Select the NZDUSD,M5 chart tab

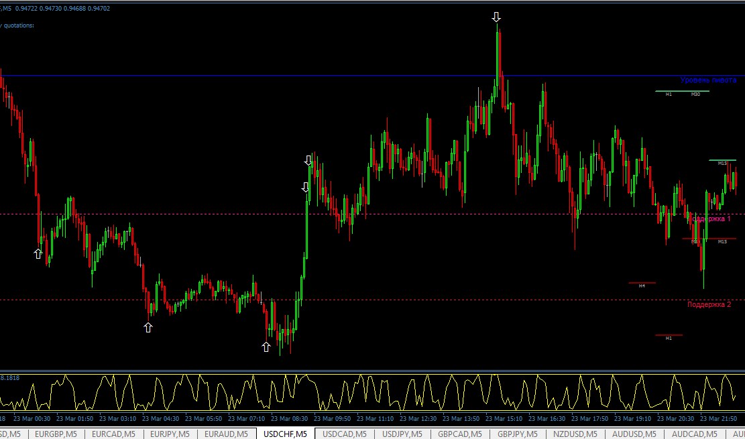click(x=575, y=434)
